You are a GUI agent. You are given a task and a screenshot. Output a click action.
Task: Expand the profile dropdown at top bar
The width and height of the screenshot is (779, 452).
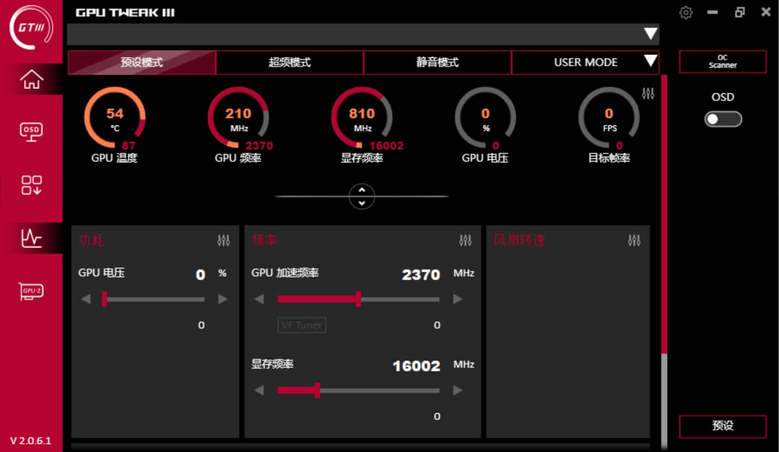(x=650, y=34)
